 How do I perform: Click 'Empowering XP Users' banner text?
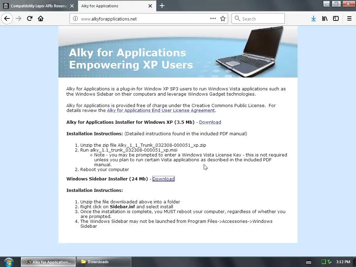(x=131, y=65)
